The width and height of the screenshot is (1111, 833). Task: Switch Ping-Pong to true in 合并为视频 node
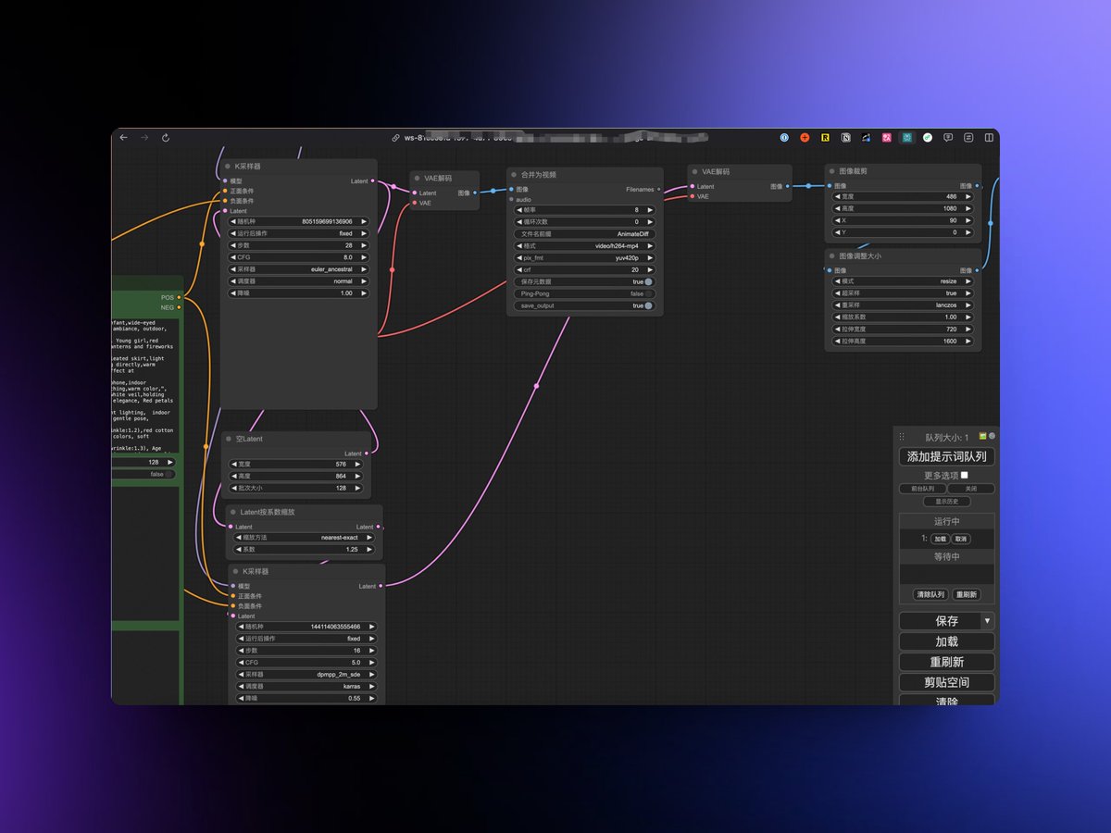649,293
